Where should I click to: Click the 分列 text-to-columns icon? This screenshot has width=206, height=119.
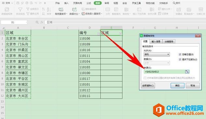(108, 10)
